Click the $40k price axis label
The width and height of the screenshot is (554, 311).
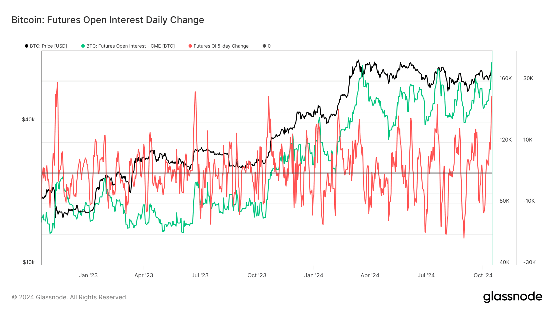[x=28, y=119]
